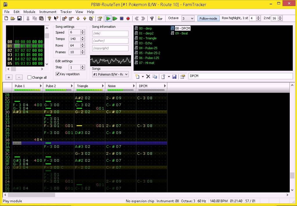Open the Edit menu
The height and width of the screenshot is (206, 297).
coord(17,12)
